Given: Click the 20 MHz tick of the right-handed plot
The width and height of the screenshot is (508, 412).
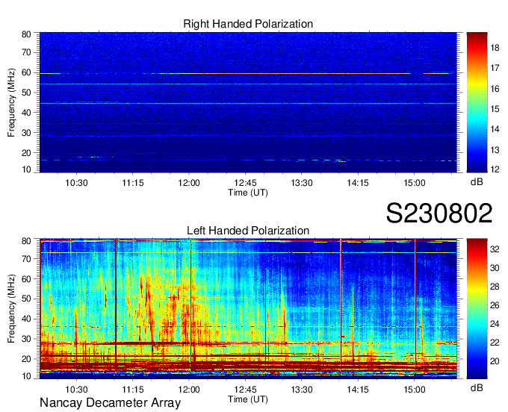Looking at the screenshot, I should (26, 153).
